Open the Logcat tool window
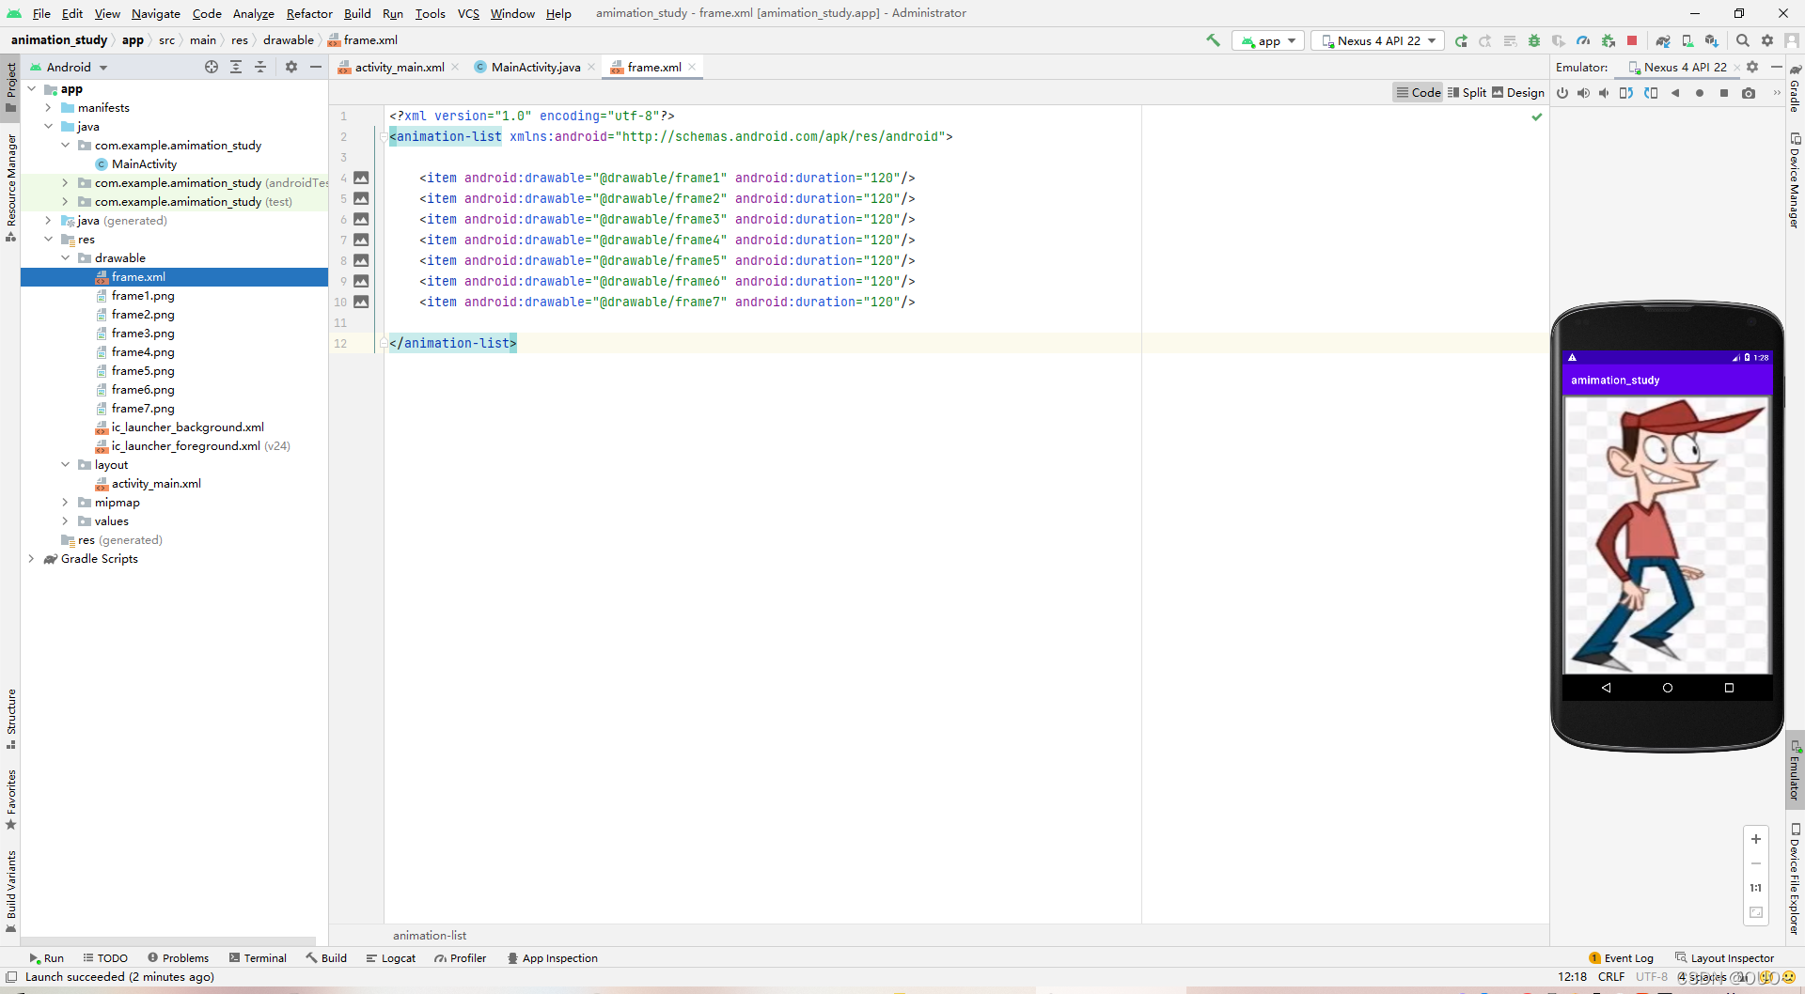 click(391, 958)
